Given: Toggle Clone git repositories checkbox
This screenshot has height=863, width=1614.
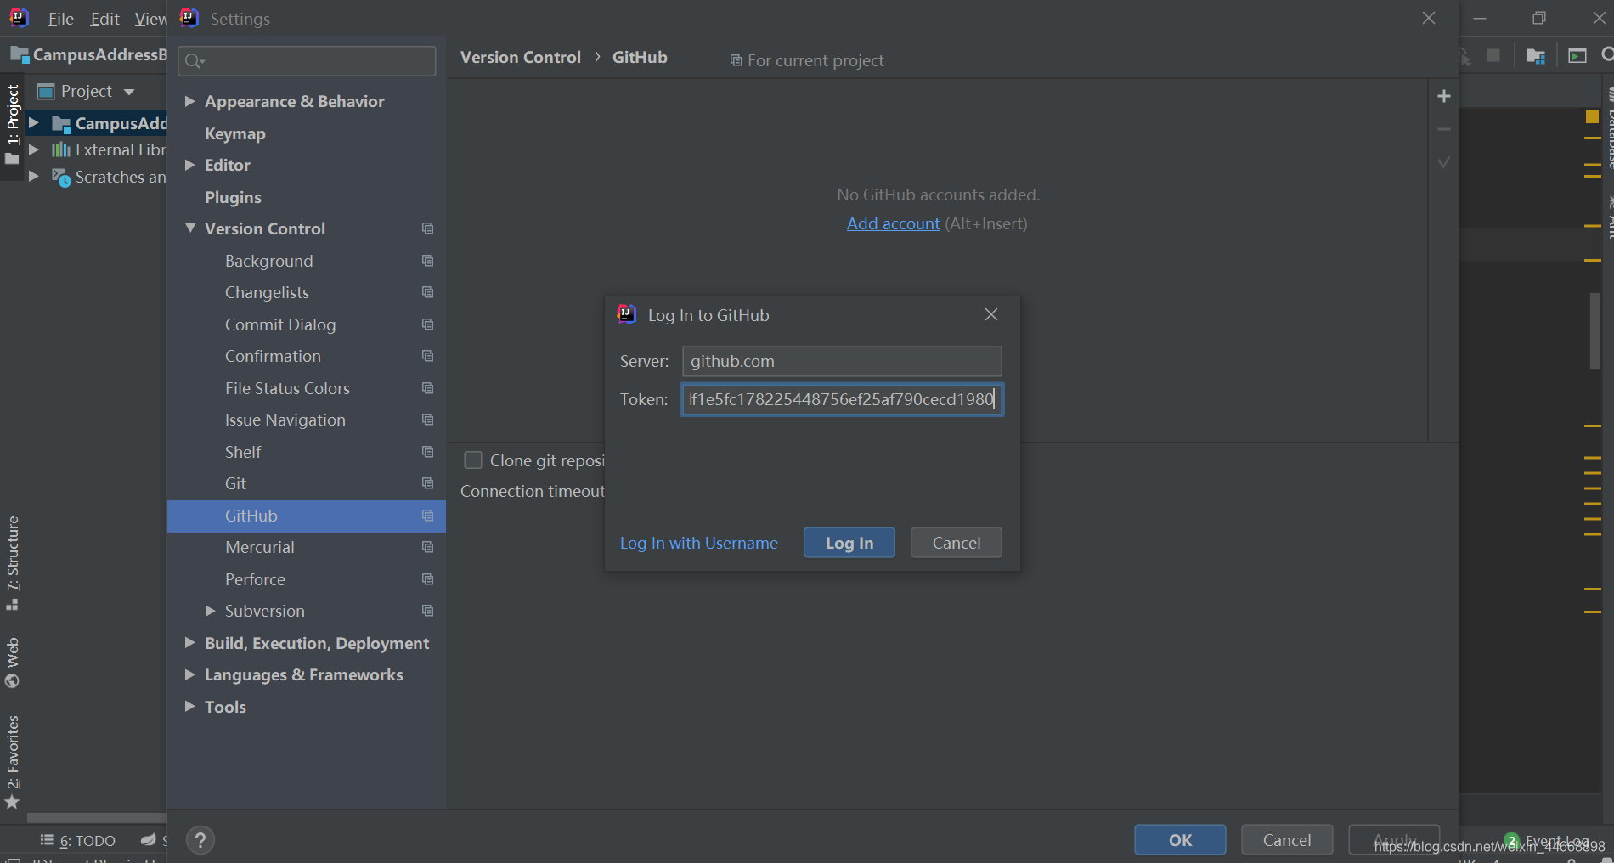Looking at the screenshot, I should (473, 460).
